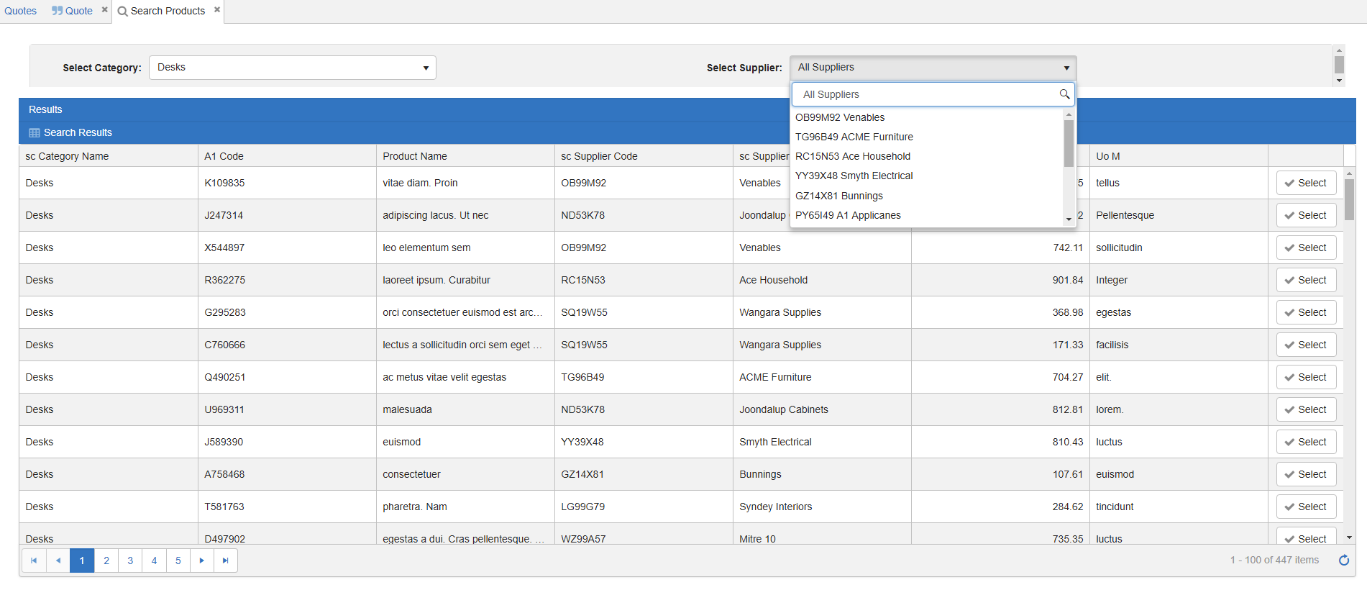1367x590 pixels.
Task: Go to results page 2
Action: pos(106,560)
